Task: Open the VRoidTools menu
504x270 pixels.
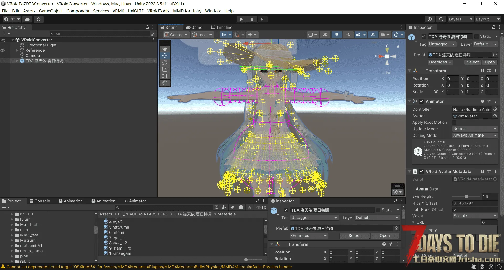Action: click(x=158, y=11)
